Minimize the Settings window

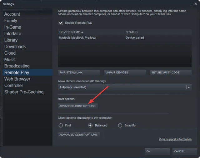pyautogui.click(x=191, y=4)
